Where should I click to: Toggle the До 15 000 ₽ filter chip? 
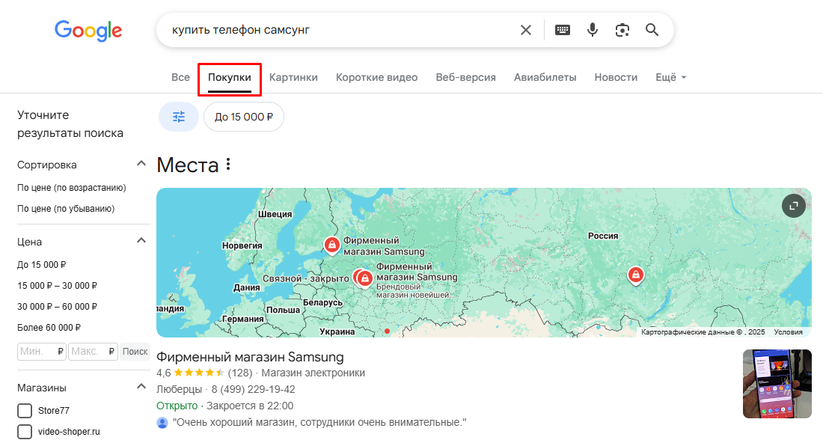(244, 117)
